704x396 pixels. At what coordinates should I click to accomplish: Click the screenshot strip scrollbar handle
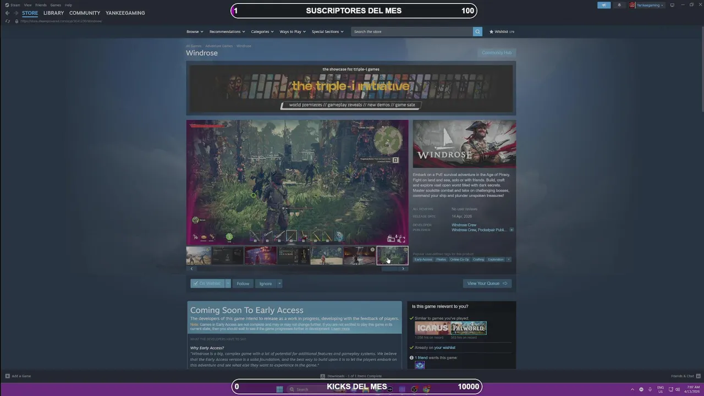point(391,269)
